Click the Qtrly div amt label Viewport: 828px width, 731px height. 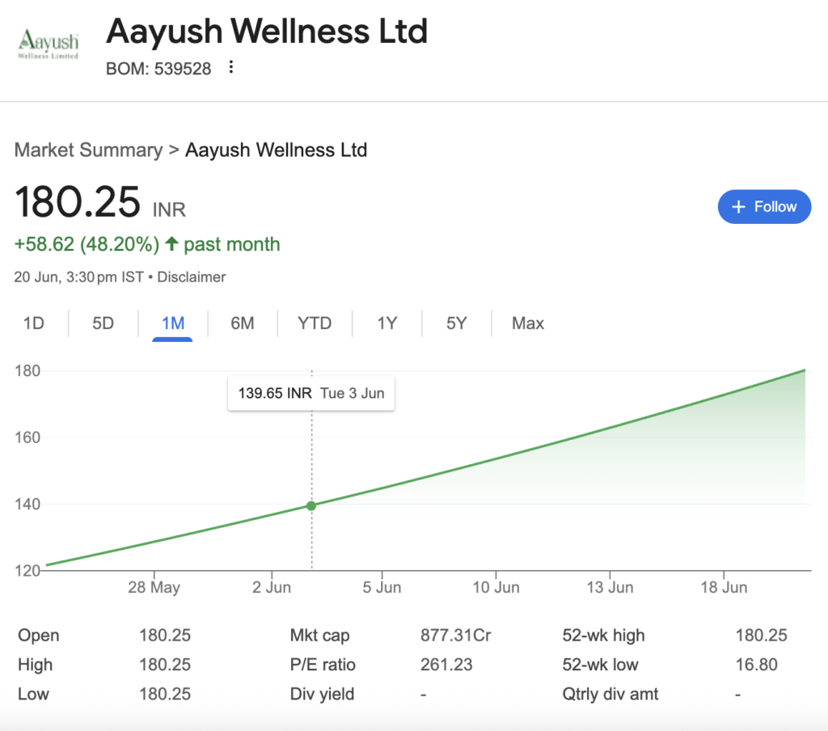[610, 694]
